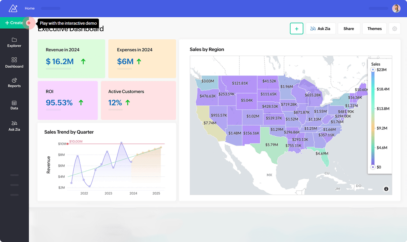The image size is (407, 242).
Task: Click the Ask Zia toolbar button
Action: (320, 29)
